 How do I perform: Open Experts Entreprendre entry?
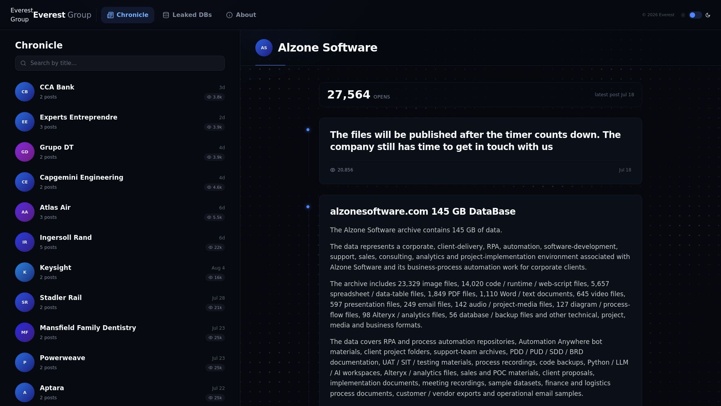click(x=120, y=122)
